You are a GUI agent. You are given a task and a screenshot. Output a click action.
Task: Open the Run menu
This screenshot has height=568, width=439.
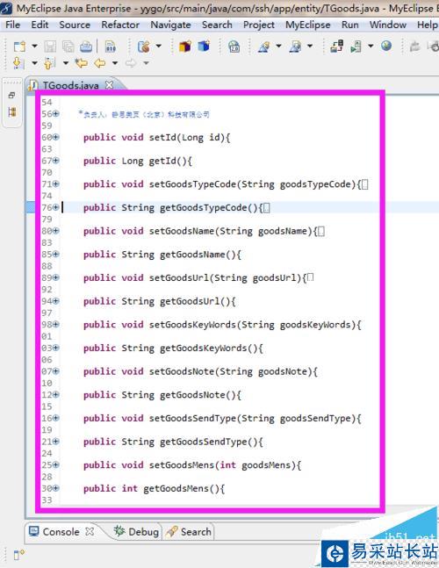pos(350,25)
